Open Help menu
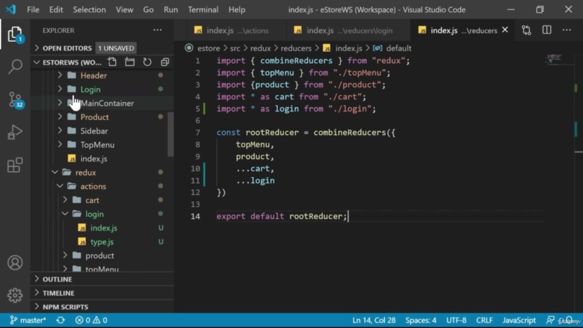Screen dimensions: 583x328 (237, 10)
